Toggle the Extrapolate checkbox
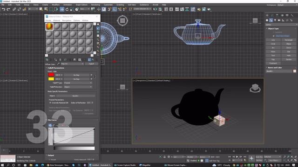 pos(83,113)
